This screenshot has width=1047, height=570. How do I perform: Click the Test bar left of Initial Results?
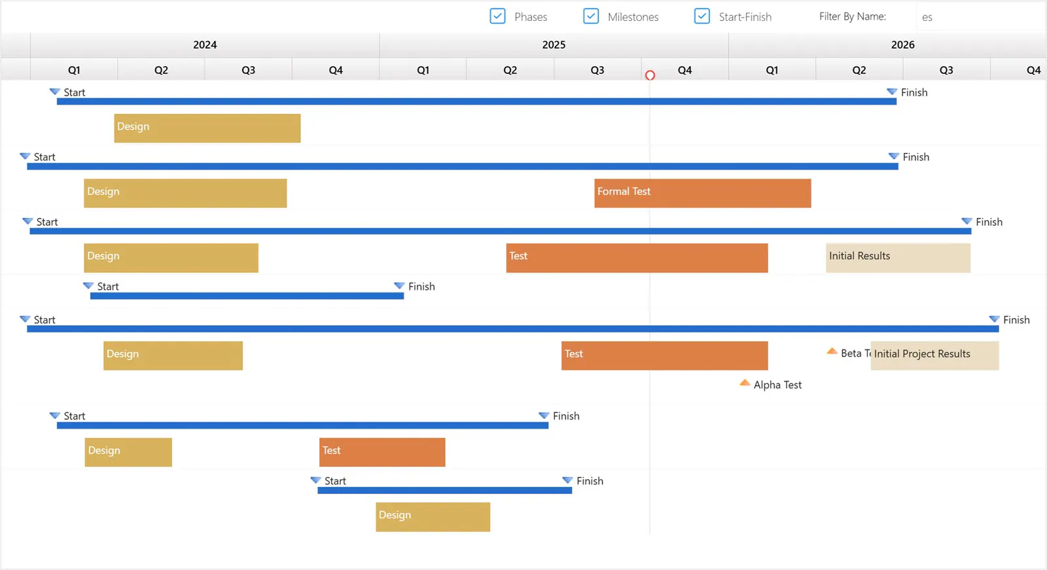click(x=637, y=258)
